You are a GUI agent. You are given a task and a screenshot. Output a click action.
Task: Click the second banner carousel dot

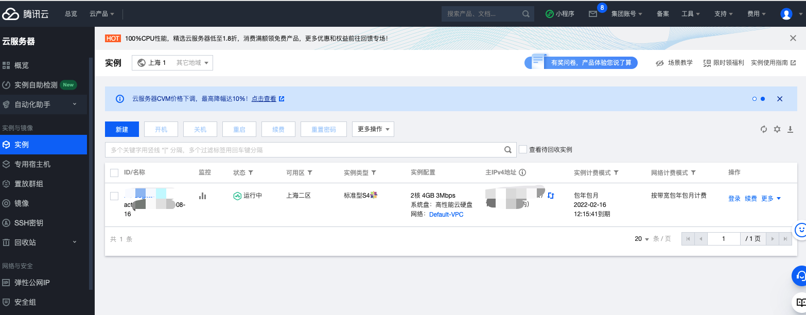763,99
